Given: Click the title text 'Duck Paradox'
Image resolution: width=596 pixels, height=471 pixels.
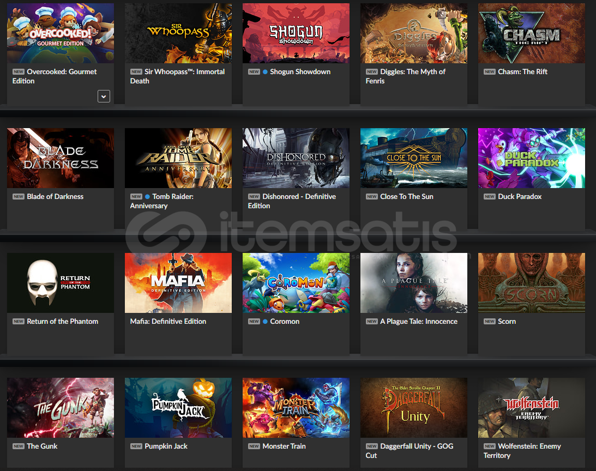Looking at the screenshot, I should (x=520, y=197).
